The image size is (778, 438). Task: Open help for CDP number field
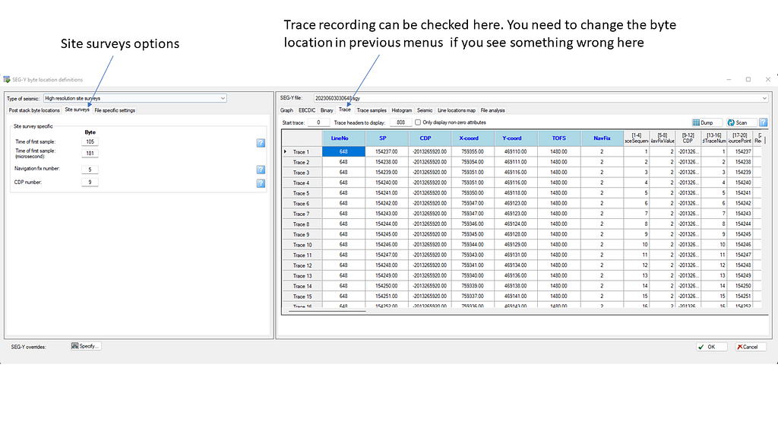coord(261,183)
